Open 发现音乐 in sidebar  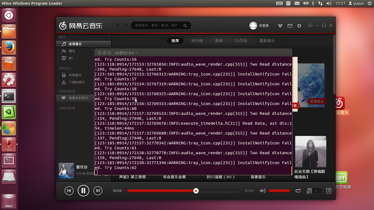click(x=84, y=44)
